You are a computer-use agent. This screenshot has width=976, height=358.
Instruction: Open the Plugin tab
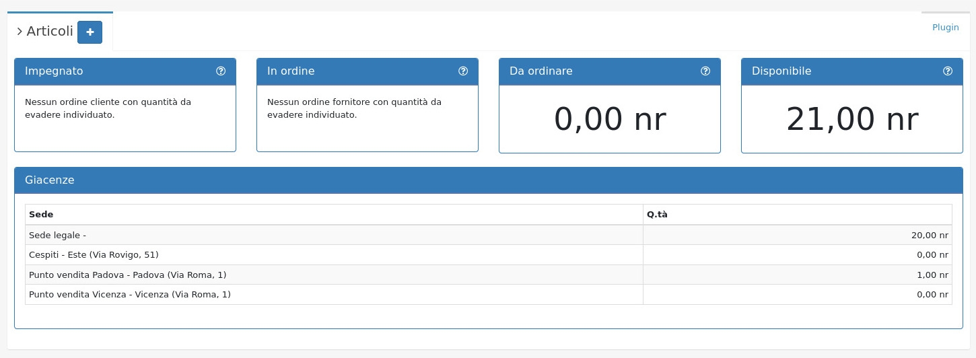click(x=945, y=28)
